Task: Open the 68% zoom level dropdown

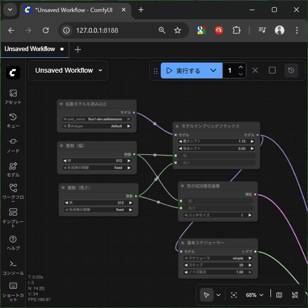Action: pos(255,295)
